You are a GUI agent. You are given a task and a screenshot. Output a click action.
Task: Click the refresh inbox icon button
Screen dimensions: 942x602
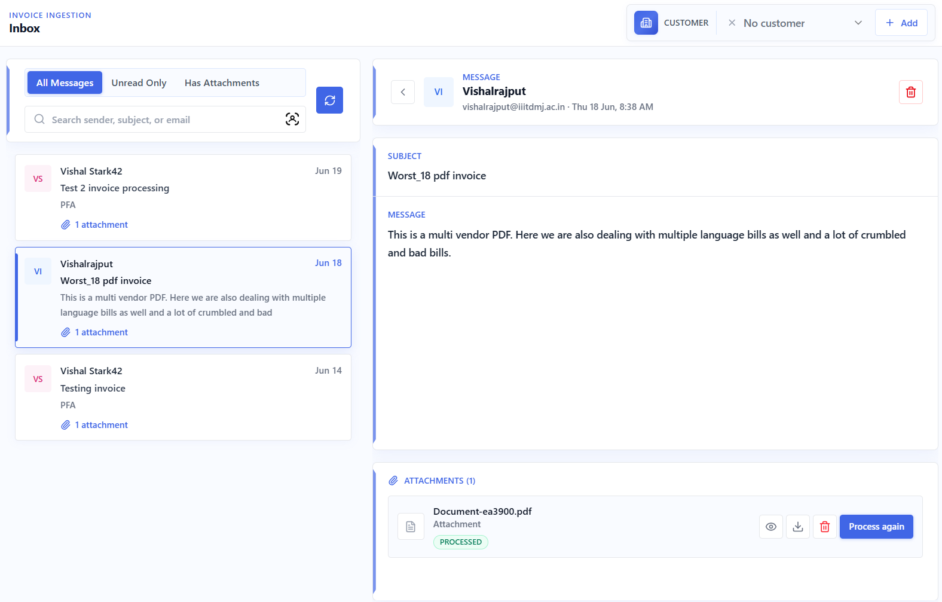click(x=329, y=100)
